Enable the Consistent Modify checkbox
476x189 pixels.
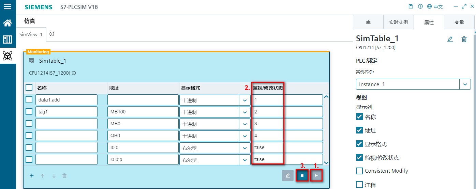pos(359,171)
